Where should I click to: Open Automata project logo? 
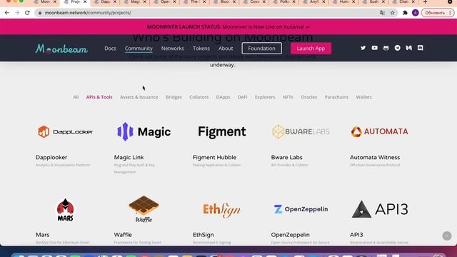[379, 131]
